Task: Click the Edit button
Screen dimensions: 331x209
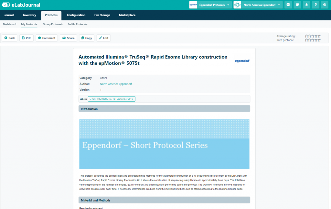Action: [x=104, y=38]
